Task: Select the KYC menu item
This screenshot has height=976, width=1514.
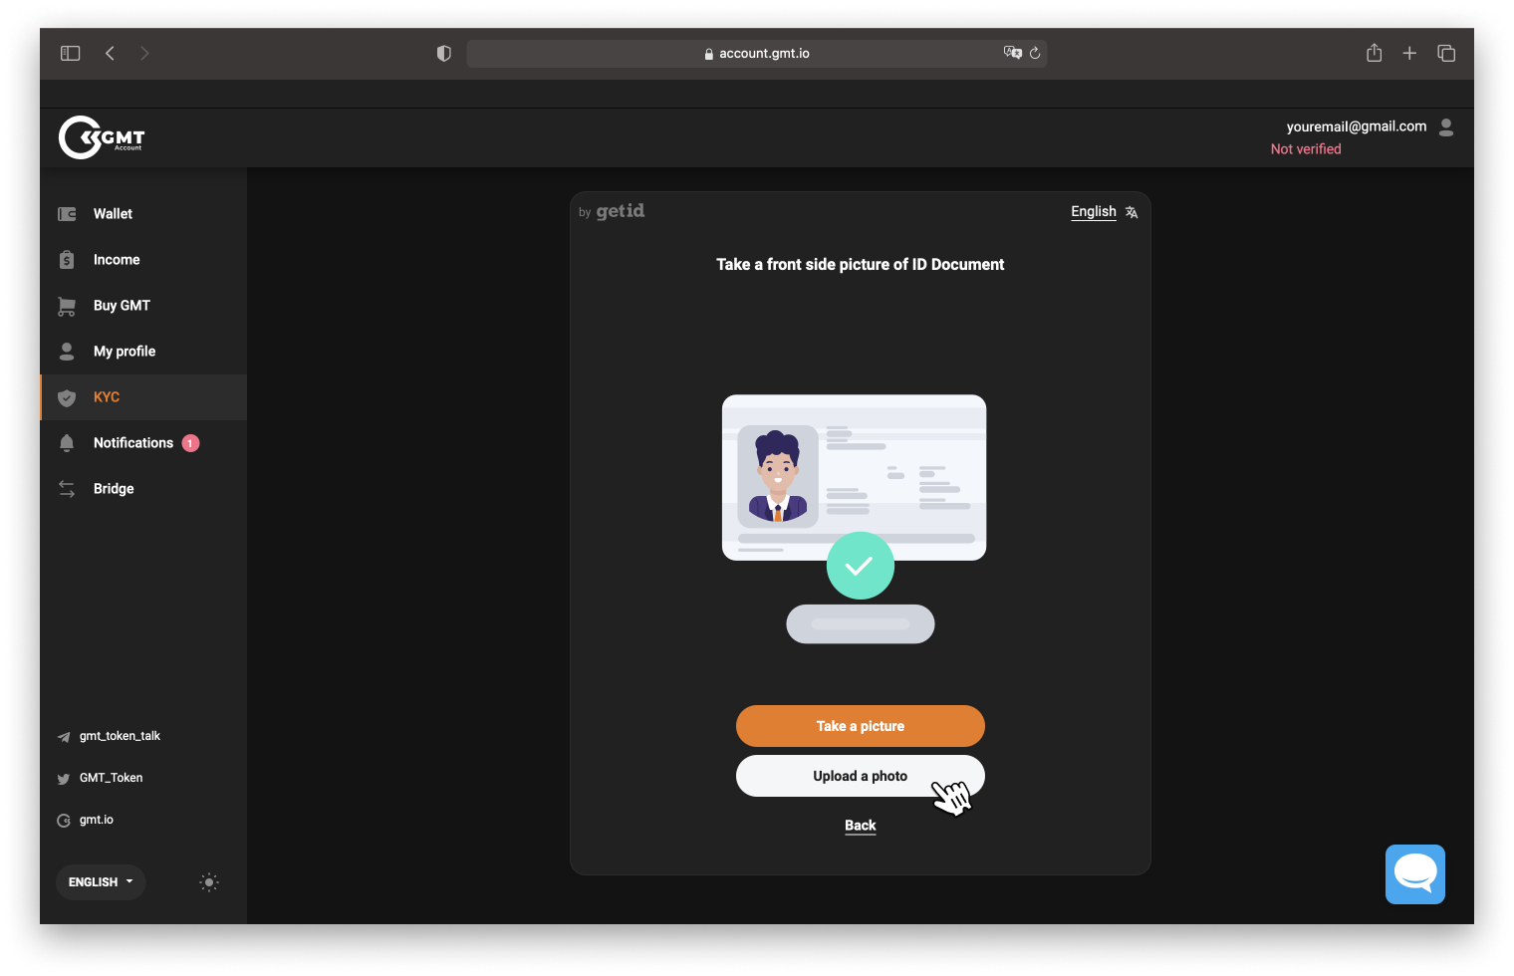Action: (x=143, y=397)
